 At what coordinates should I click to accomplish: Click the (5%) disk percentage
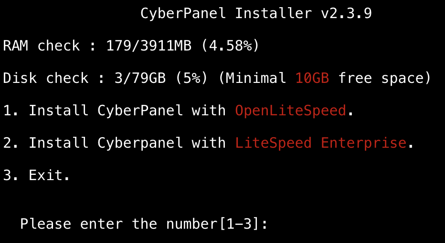191,78
